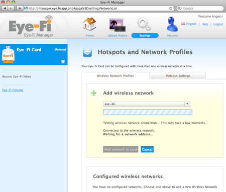
Task: Open Upload History photo icon
Action: tap(117, 25)
